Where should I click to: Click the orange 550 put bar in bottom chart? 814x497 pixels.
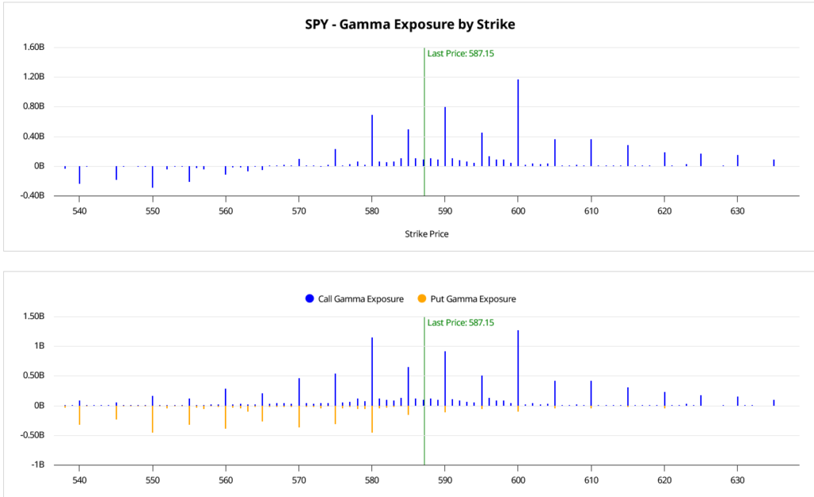point(153,418)
